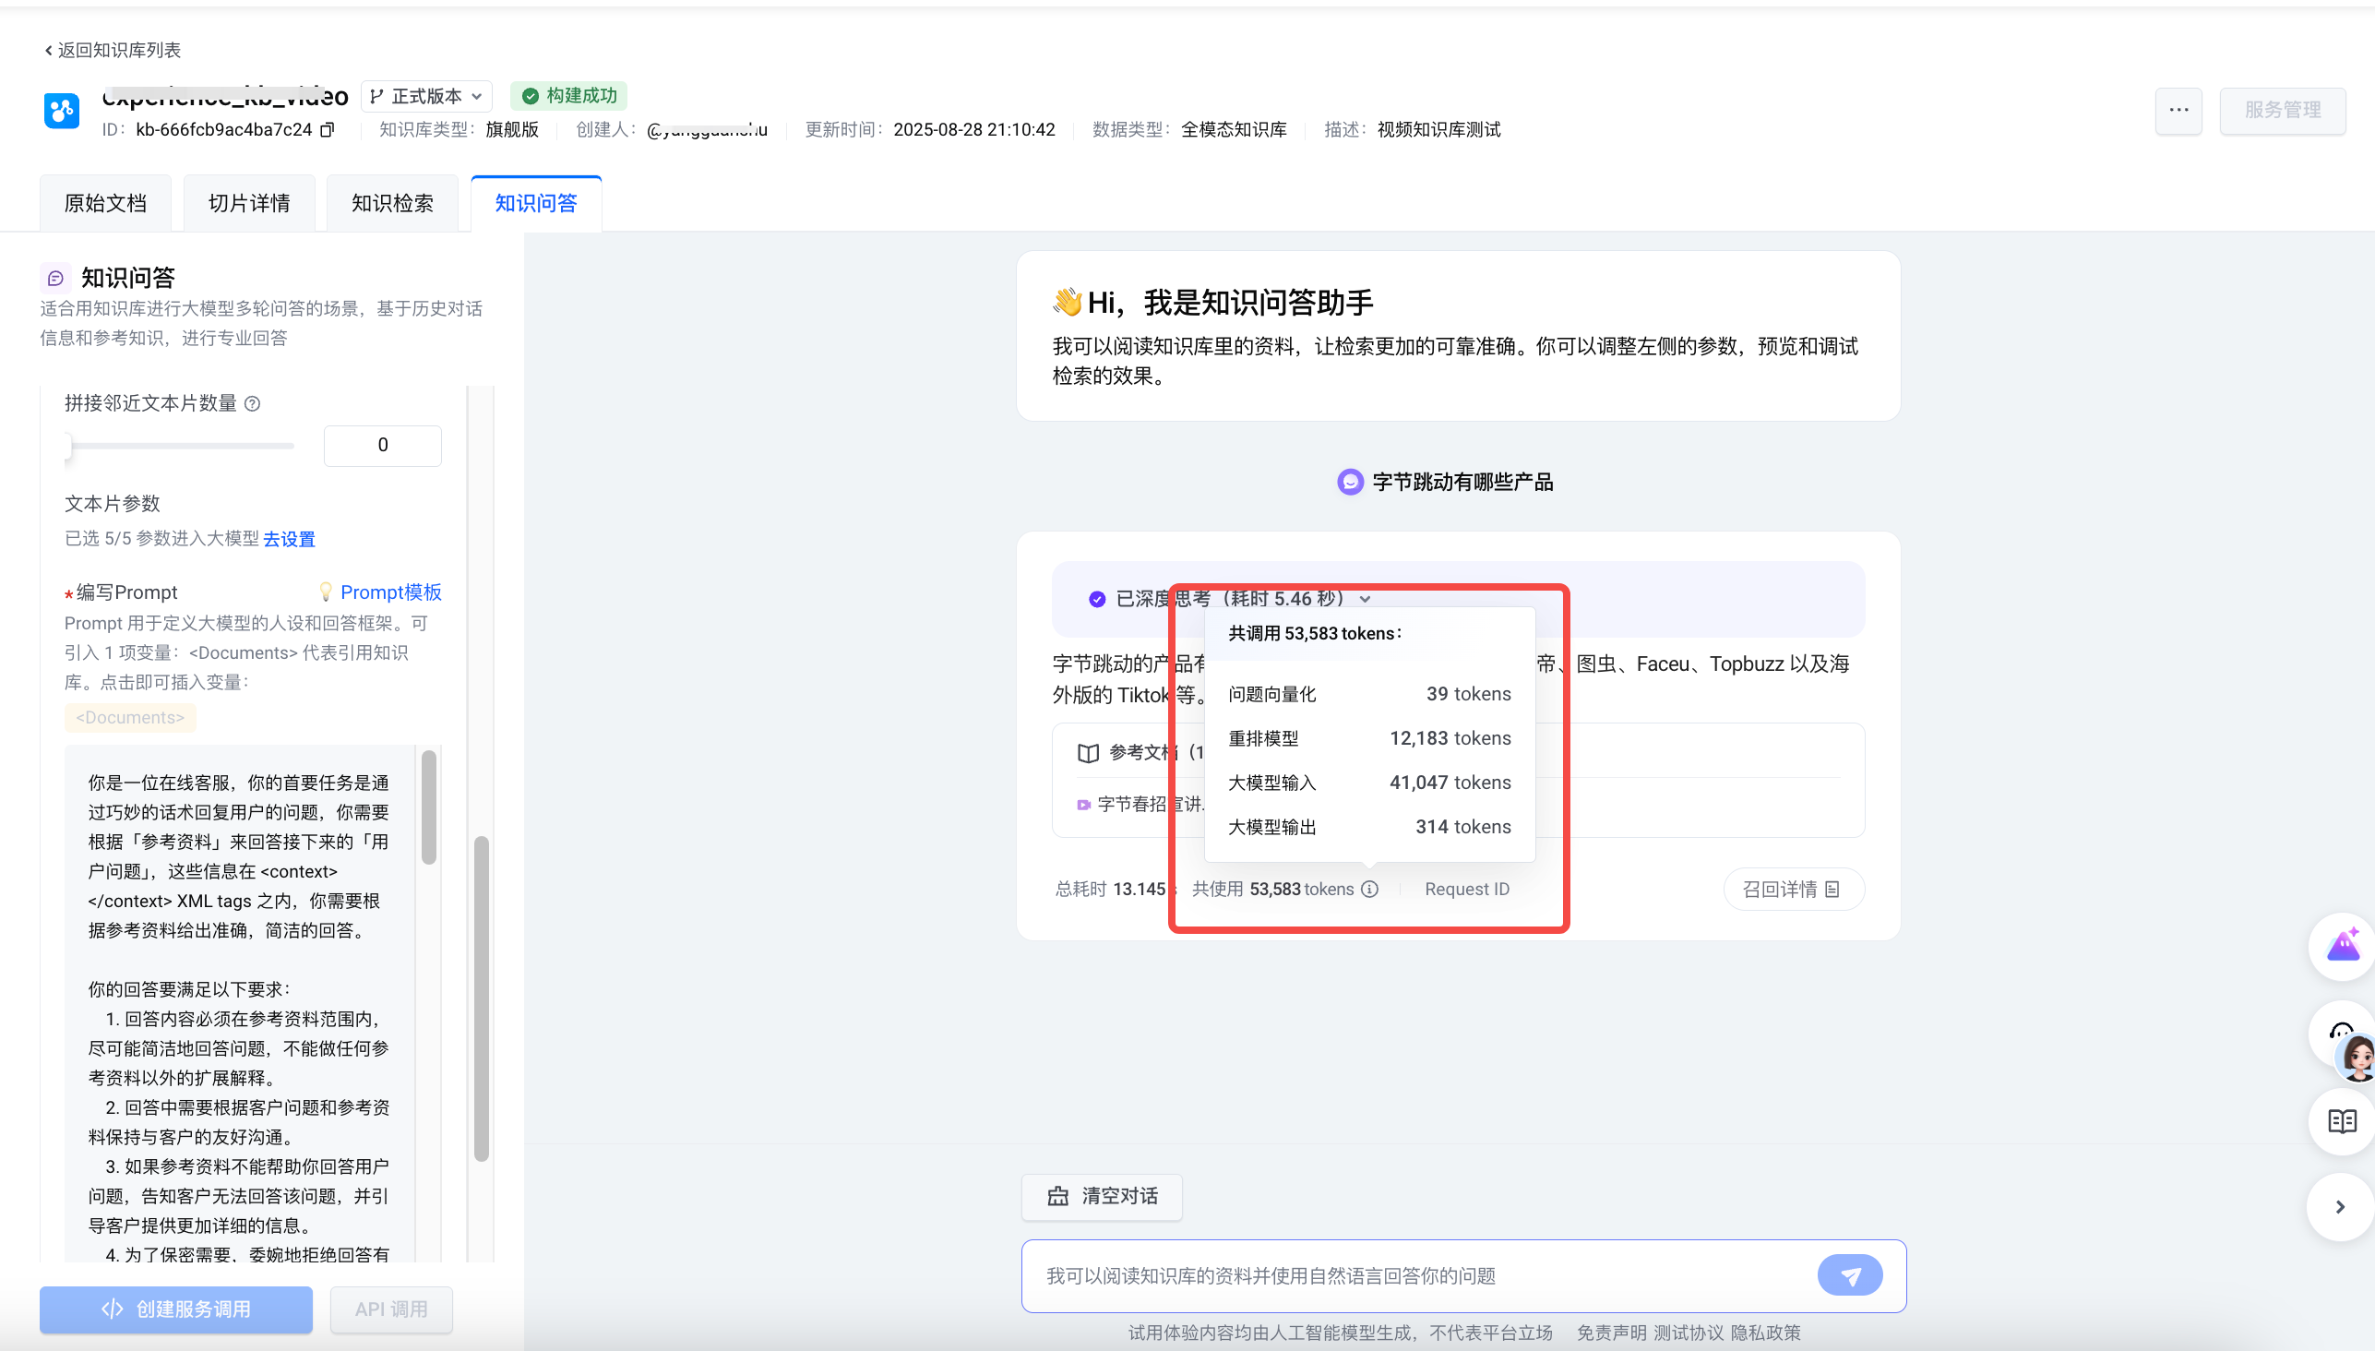Open the Prompt模板 link
The width and height of the screenshot is (2375, 1351).
pos(390,592)
